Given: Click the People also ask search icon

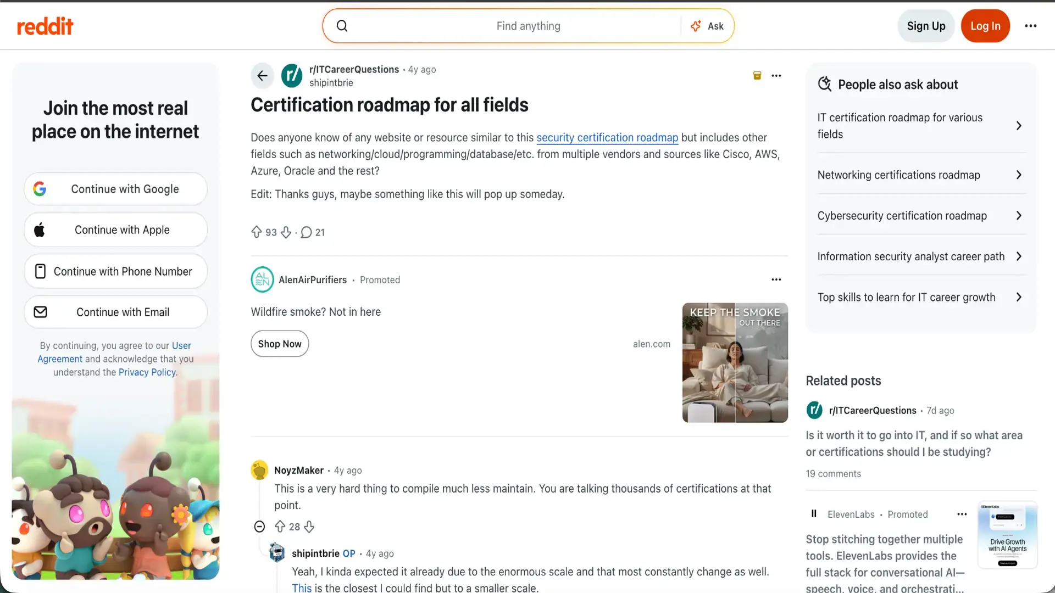Looking at the screenshot, I should tap(824, 84).
